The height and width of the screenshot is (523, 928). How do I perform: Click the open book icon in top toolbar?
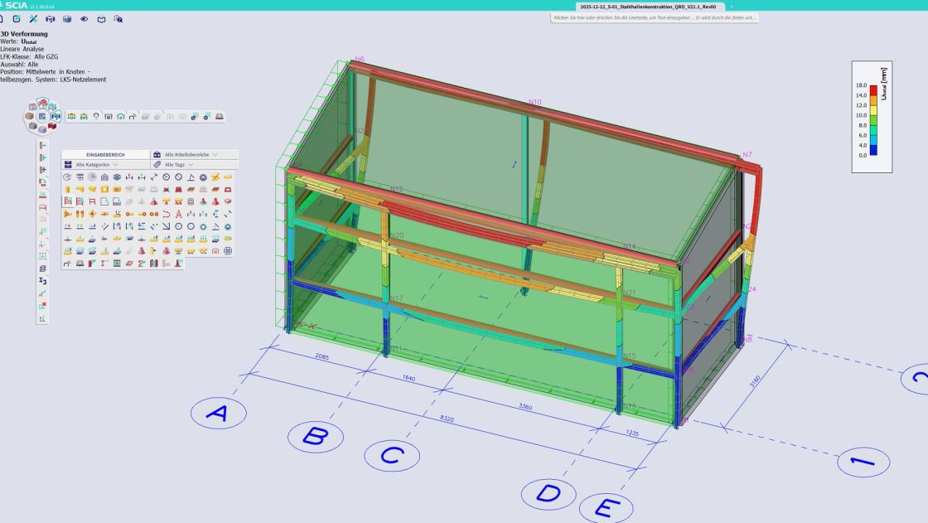[101, 18]
